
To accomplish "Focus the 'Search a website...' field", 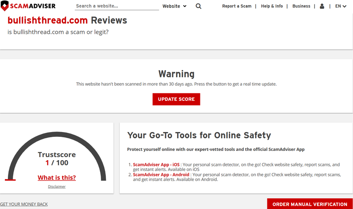I will 117,6.
